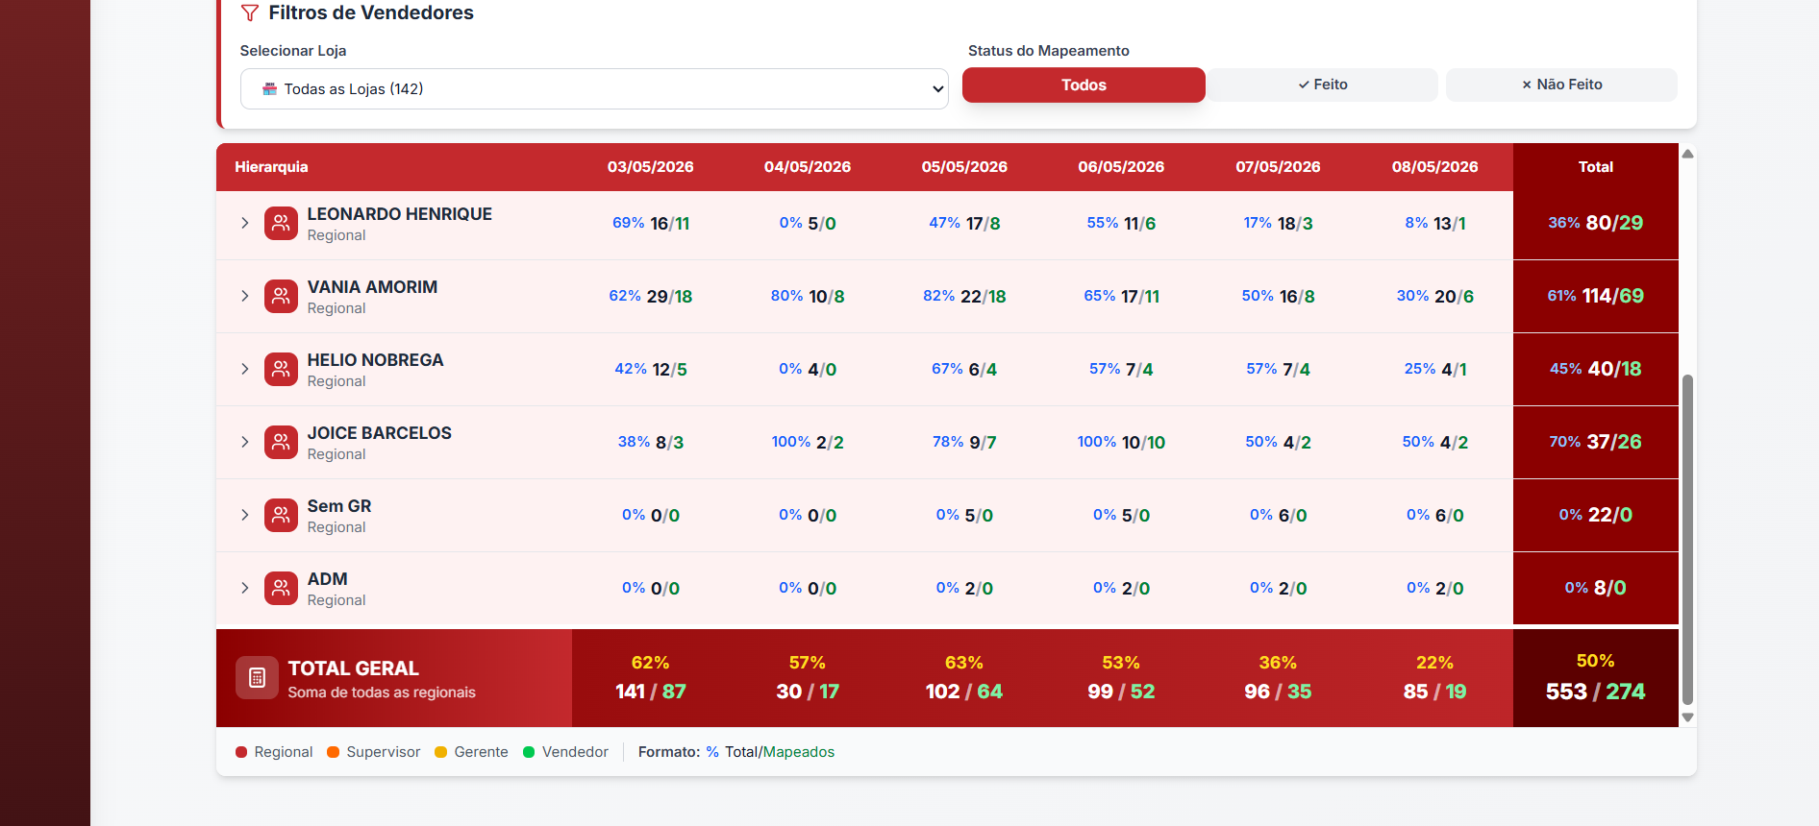The width and height of the screenshot is (1819, 826).
Task: Click the Sem GR regional group icon
Action: 281,515
